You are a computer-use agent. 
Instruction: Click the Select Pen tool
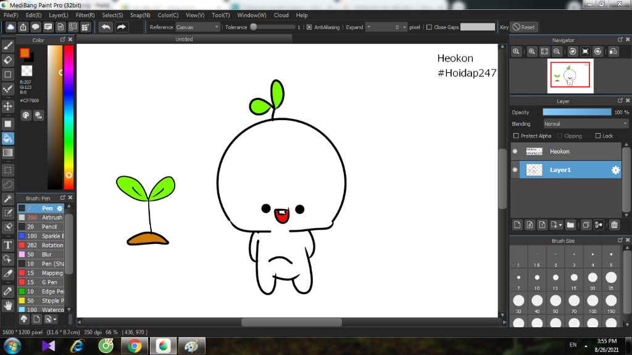tap(7, 213)
